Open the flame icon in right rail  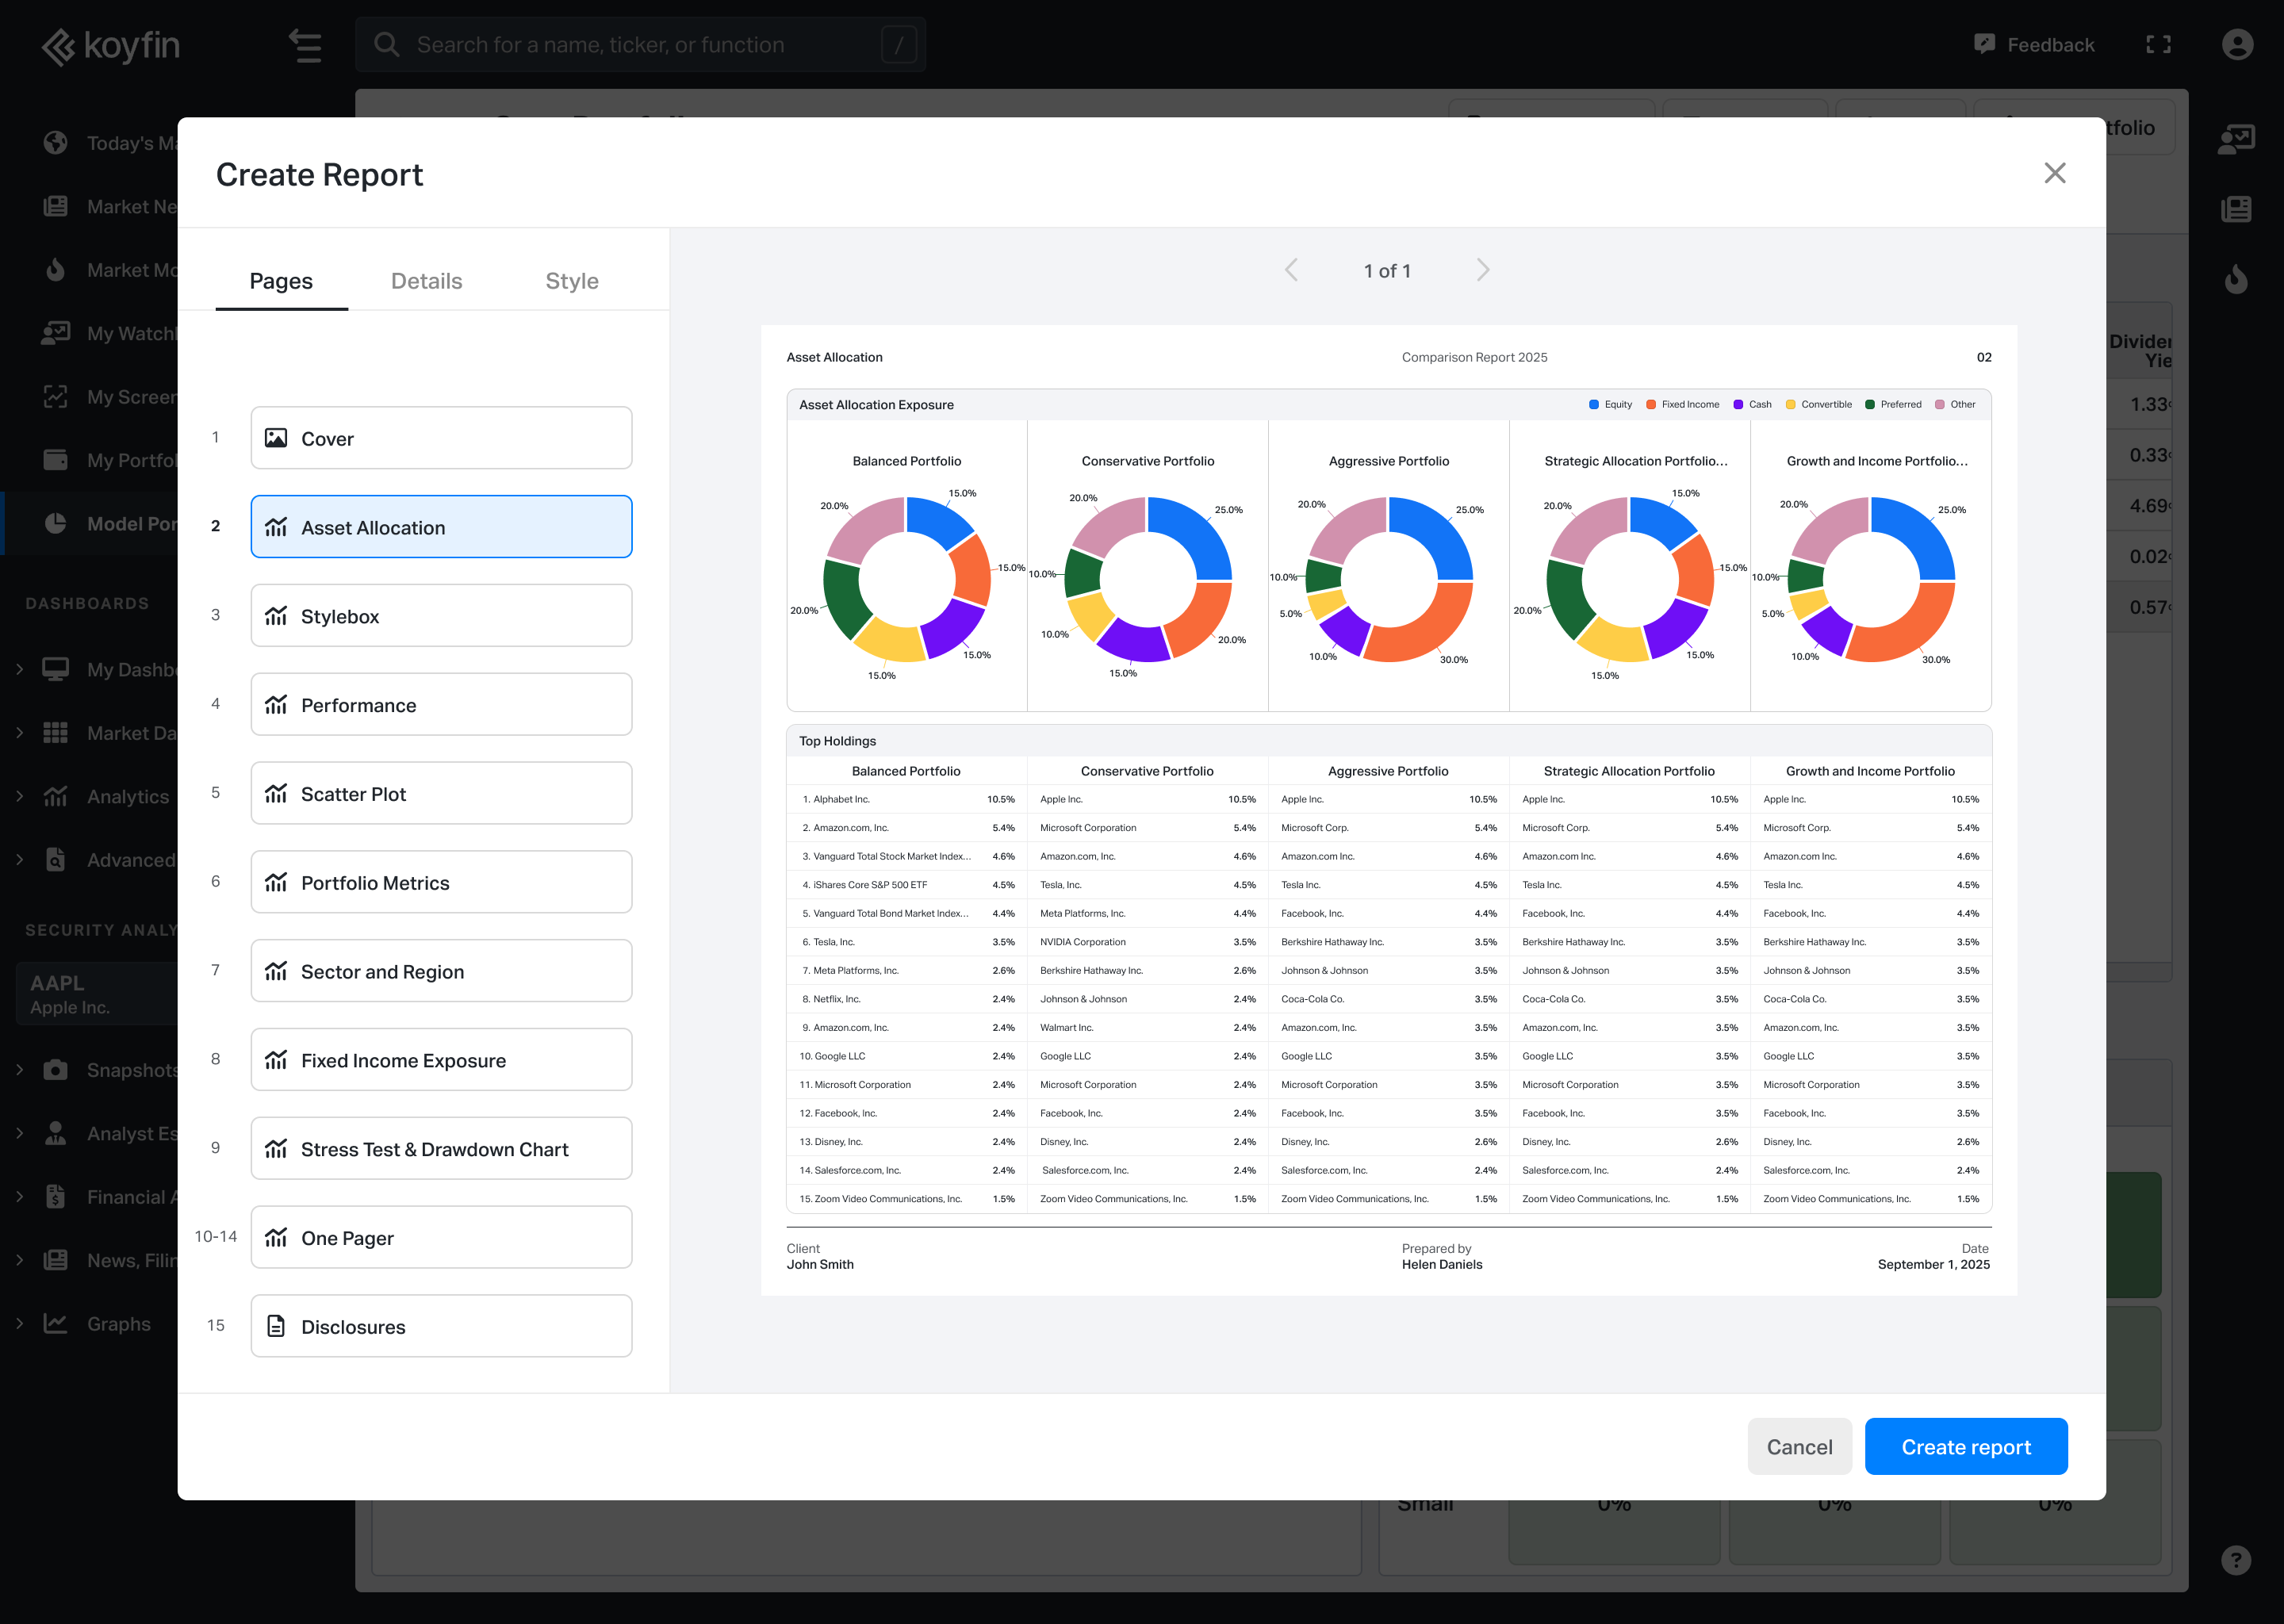(x=2236, y=279)
